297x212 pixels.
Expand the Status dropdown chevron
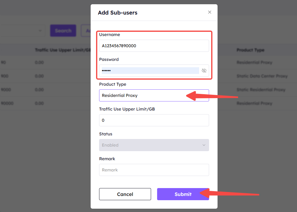(x=204, y=145)
